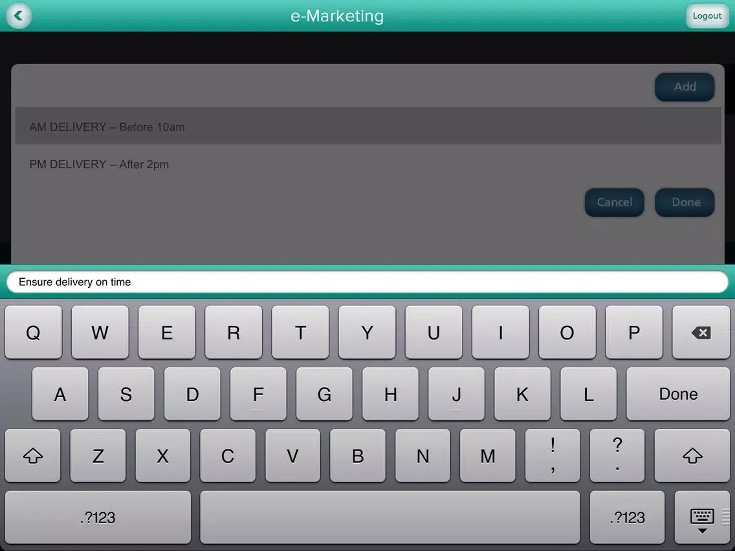Tap the space bar key

[390, 517]
